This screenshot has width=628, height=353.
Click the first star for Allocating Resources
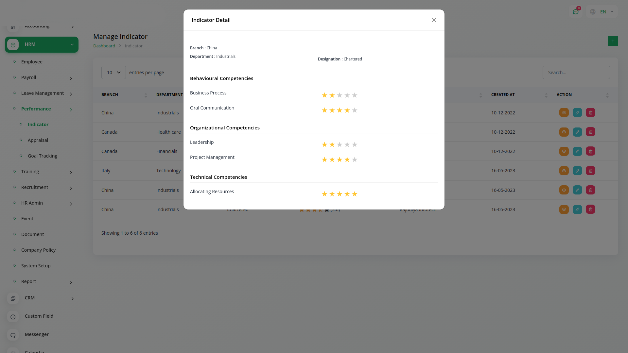(324, 194)
